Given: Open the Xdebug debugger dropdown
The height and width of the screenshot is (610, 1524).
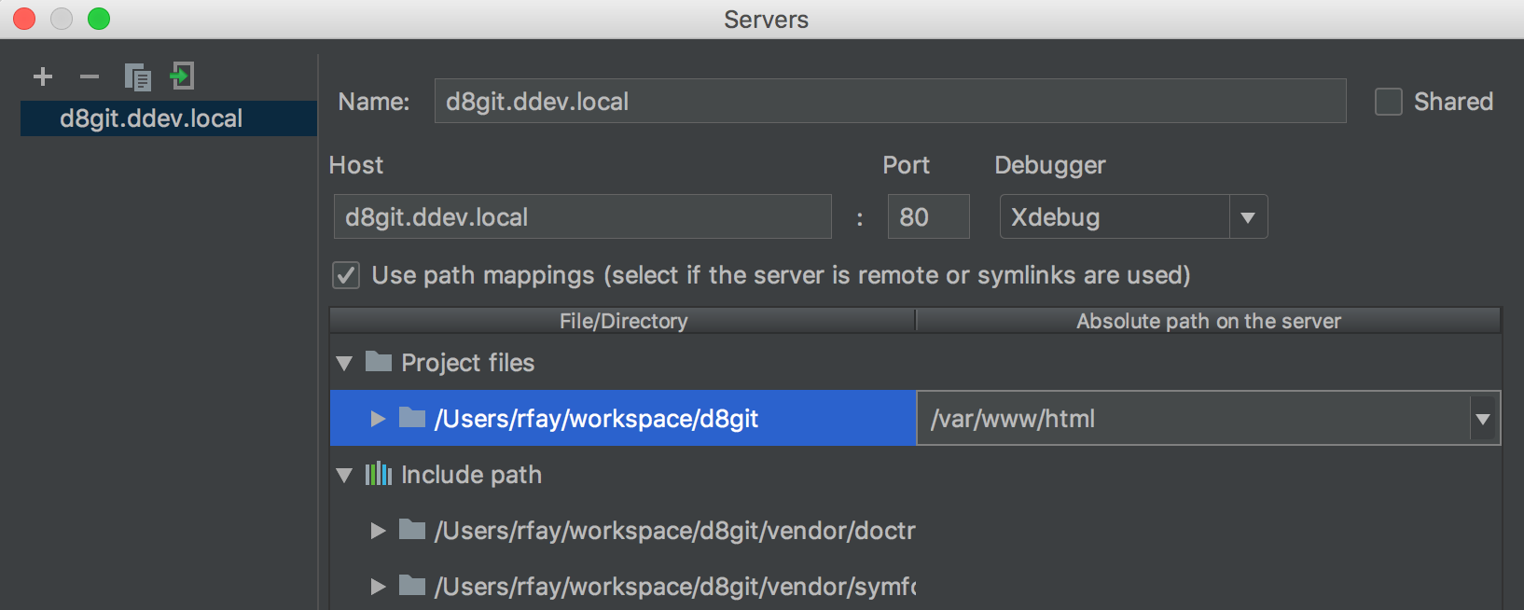Looking at the screenshot, I should [1247, 217].
